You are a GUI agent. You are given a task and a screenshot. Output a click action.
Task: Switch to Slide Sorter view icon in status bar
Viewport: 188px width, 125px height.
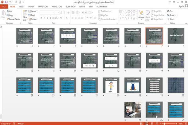147,123
